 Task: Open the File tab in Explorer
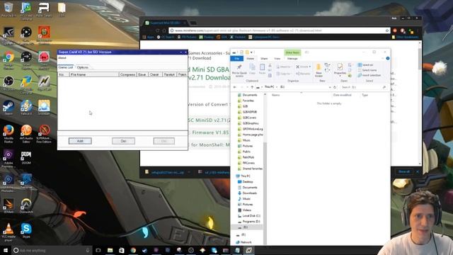(237, 59)
